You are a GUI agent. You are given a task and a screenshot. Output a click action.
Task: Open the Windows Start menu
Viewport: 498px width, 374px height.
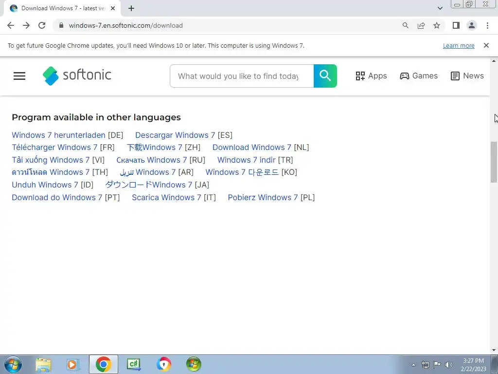(x=13, y=364)
